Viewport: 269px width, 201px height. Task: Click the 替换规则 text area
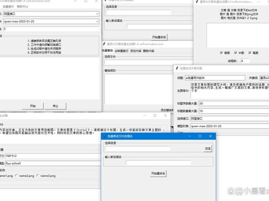tap(139, 89)
